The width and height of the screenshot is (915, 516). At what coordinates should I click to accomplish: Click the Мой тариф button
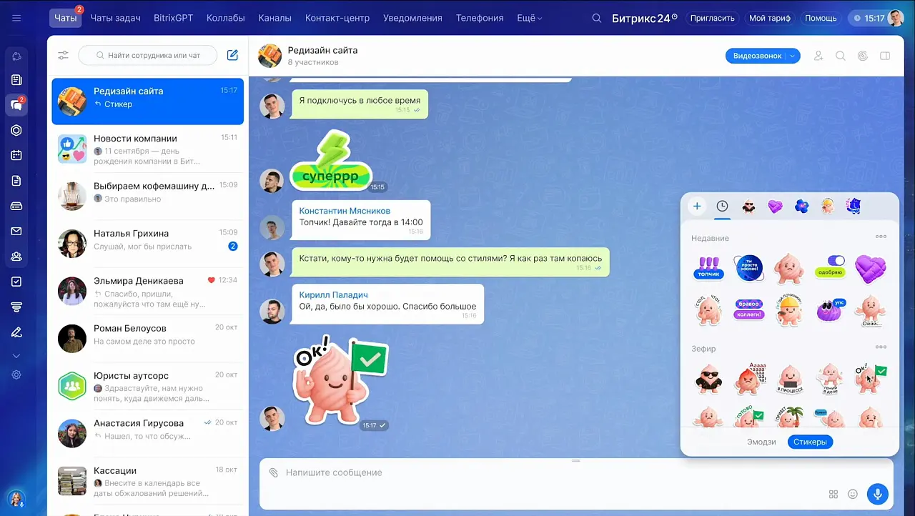tap(769, 18)
